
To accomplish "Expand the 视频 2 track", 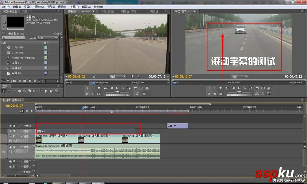I will point(21,131).
